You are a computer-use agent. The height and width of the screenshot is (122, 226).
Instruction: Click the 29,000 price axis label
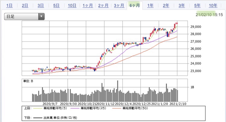point(196,27)
